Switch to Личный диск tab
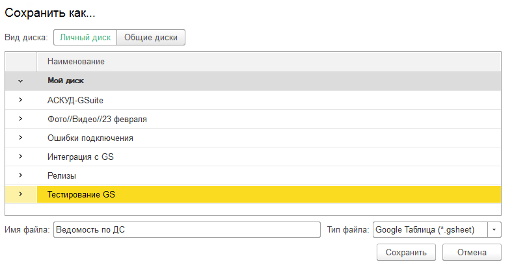This screenshot has width=512, height=267. point(85,38)
